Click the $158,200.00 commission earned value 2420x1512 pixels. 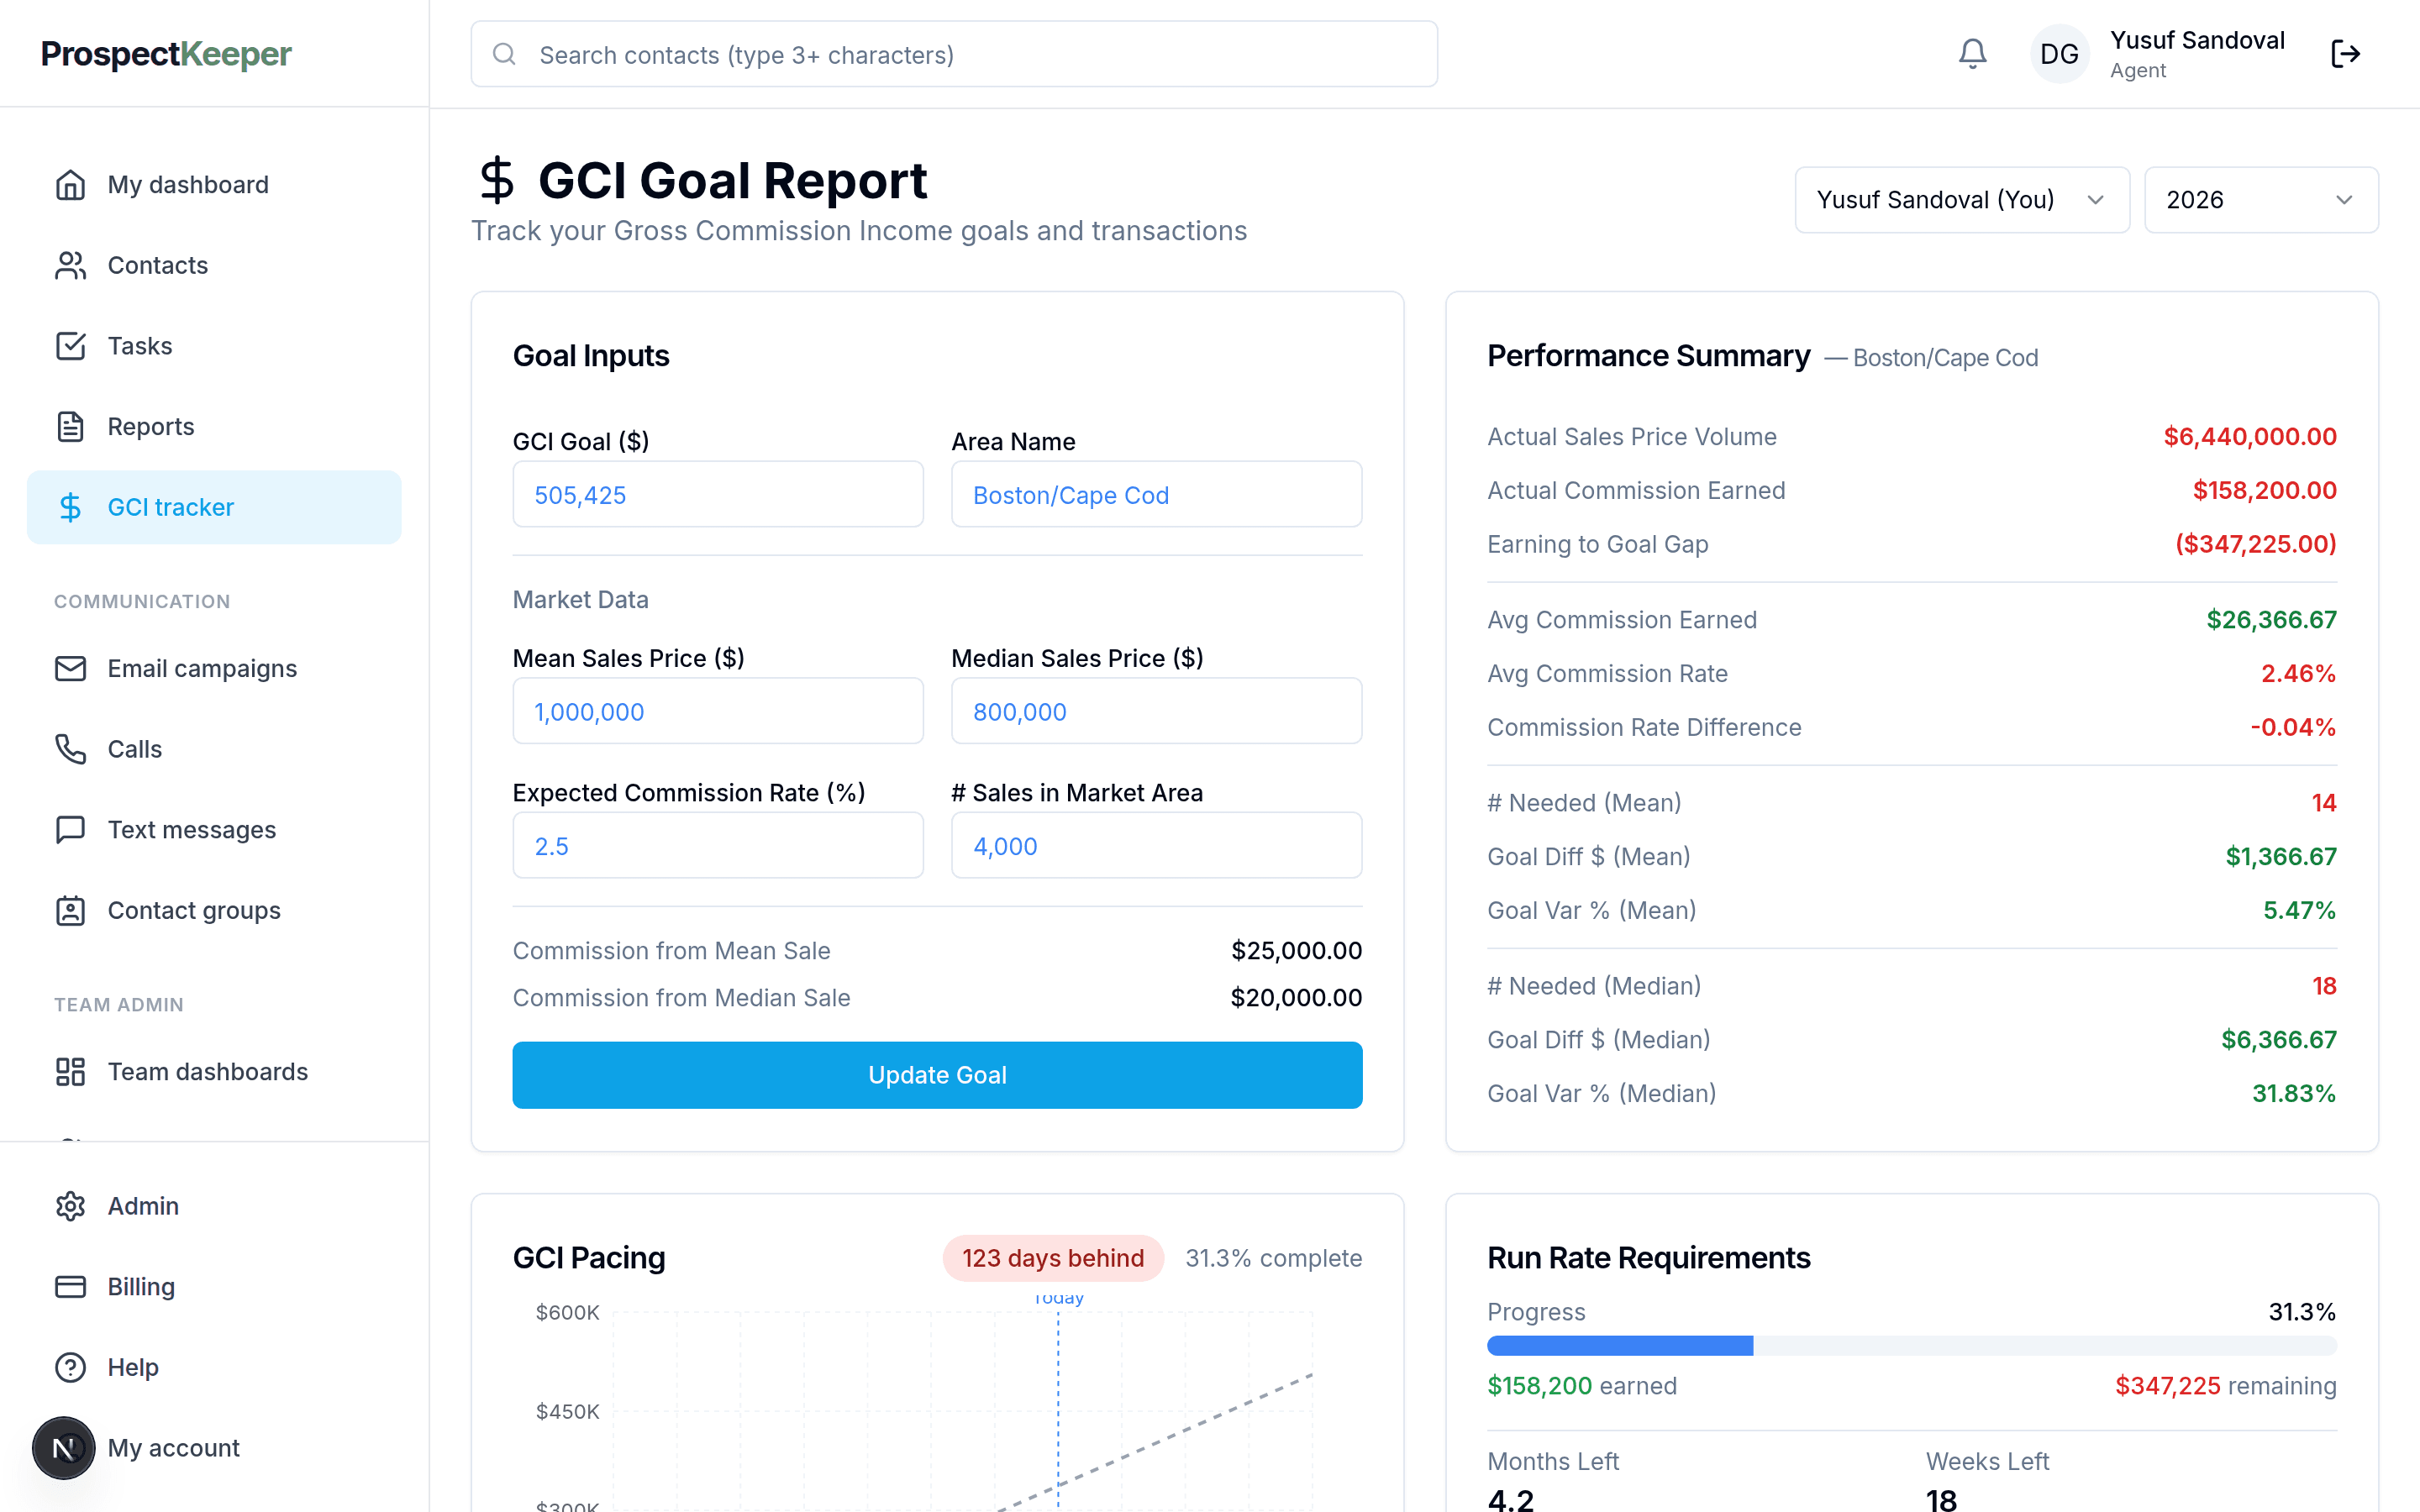2264,491
